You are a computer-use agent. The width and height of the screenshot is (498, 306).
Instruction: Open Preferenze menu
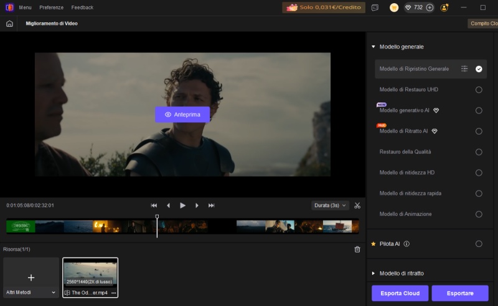pyautogui.click(x=52, y=7)
